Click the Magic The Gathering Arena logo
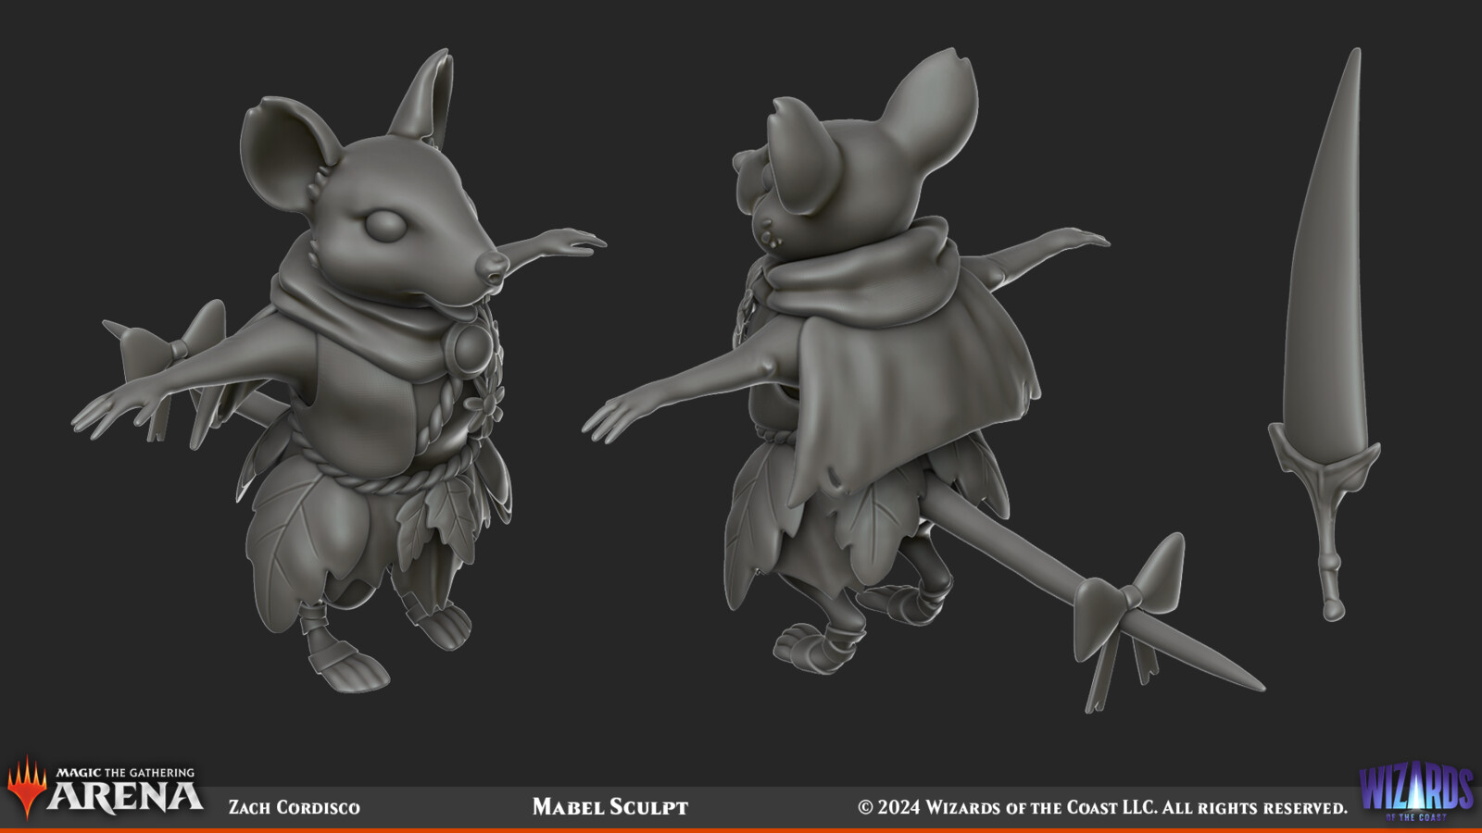 (105, 789)
